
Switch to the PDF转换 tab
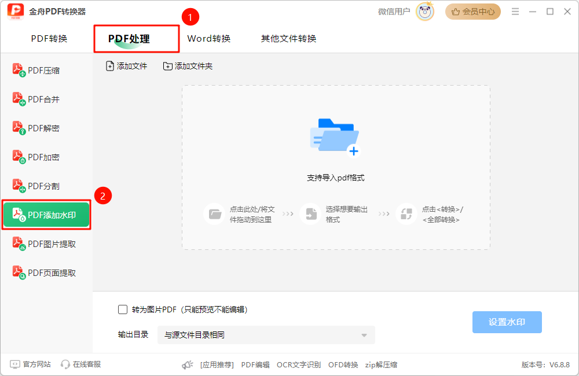point(49,38)
